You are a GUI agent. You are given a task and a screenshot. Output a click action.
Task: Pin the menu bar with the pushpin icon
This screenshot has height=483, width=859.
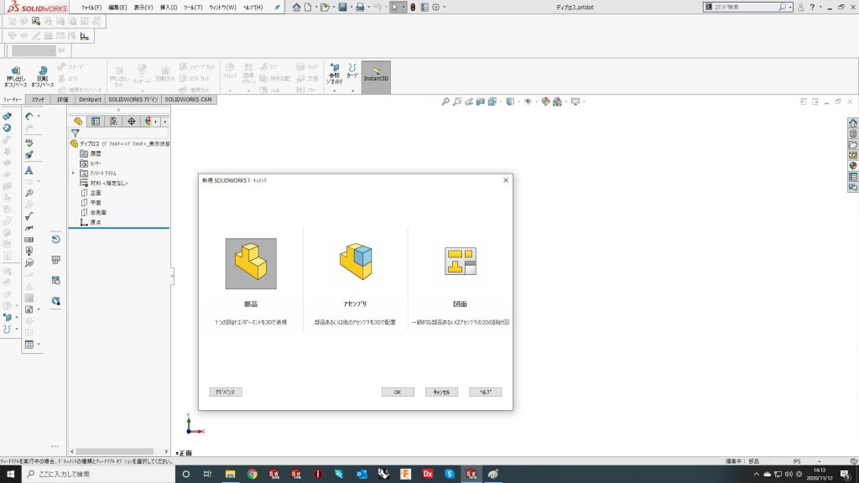pos(277,8)
